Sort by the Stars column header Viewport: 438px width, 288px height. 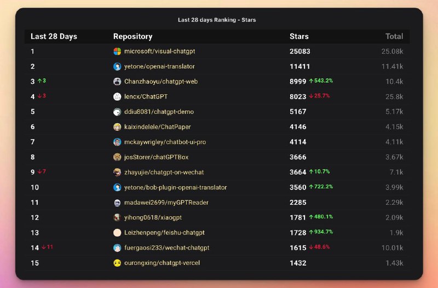(299, 37)
